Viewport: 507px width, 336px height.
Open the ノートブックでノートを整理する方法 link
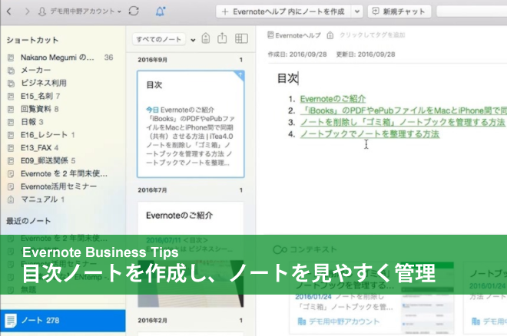(369, 134)
